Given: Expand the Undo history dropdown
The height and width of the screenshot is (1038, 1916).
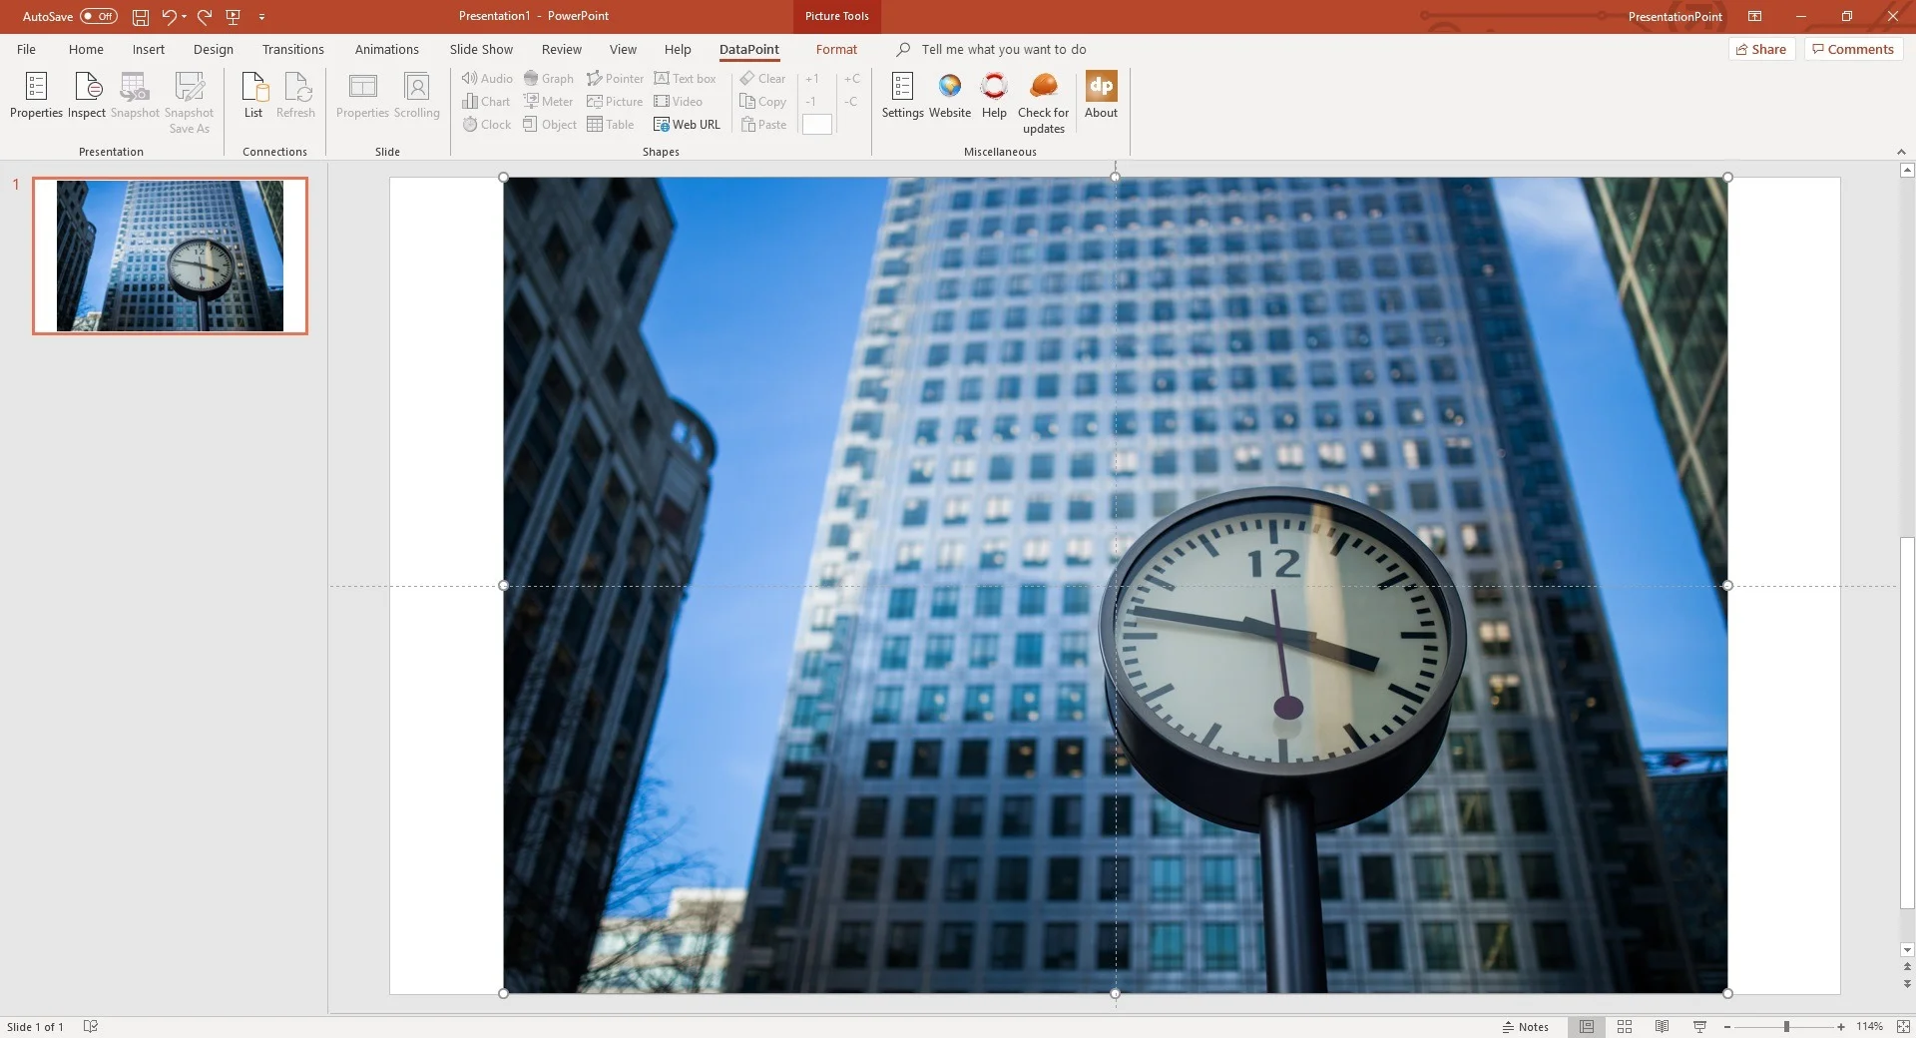Looking at the screenshot, I should [x=185, y=17].
